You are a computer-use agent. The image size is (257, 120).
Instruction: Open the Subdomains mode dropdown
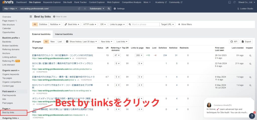coord(97,9)
